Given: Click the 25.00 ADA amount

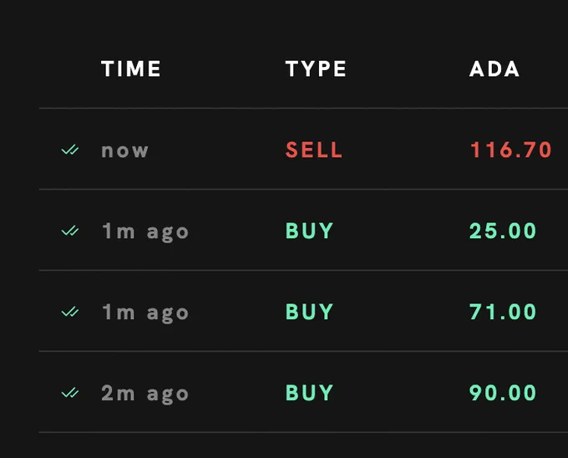Looking at the screenshot, I should 503,231.
